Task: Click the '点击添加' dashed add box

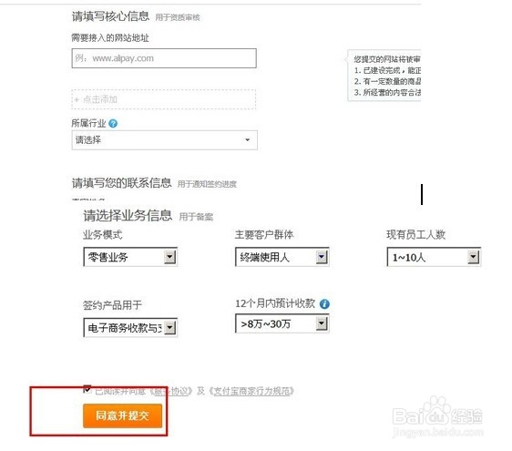Action: 164,99
